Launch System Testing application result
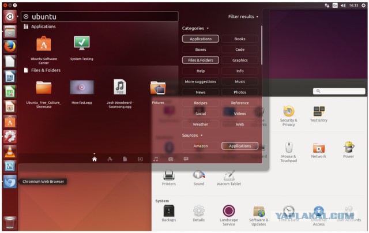This screenshot has width=369, height=233. click(x=82, y=48)
